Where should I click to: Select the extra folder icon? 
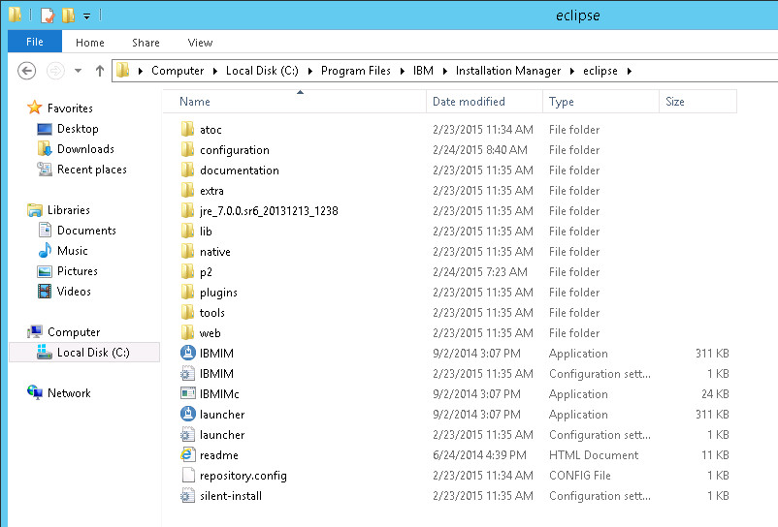pos(187,190)
